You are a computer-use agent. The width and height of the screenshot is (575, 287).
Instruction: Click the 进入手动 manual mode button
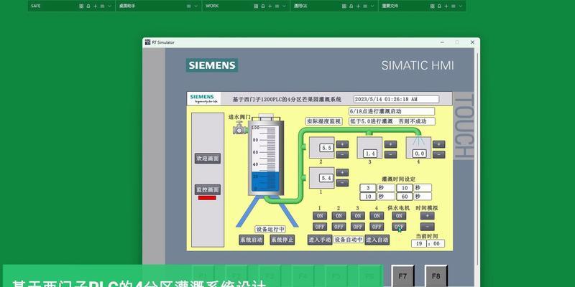pos(320,240)
